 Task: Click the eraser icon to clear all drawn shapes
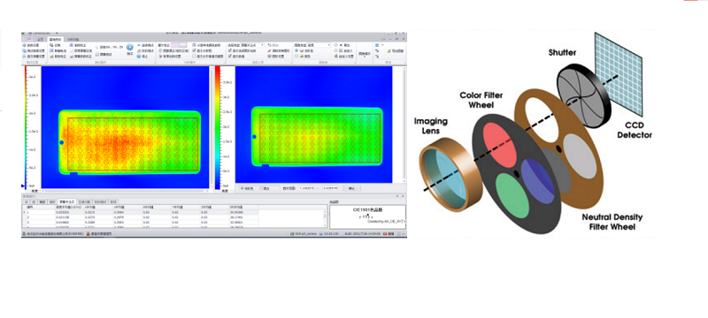[x=269, y=51]
